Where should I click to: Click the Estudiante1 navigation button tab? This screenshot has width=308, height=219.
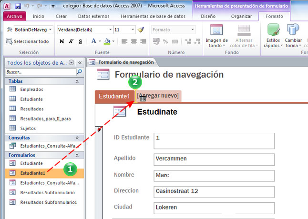(114, 96)
